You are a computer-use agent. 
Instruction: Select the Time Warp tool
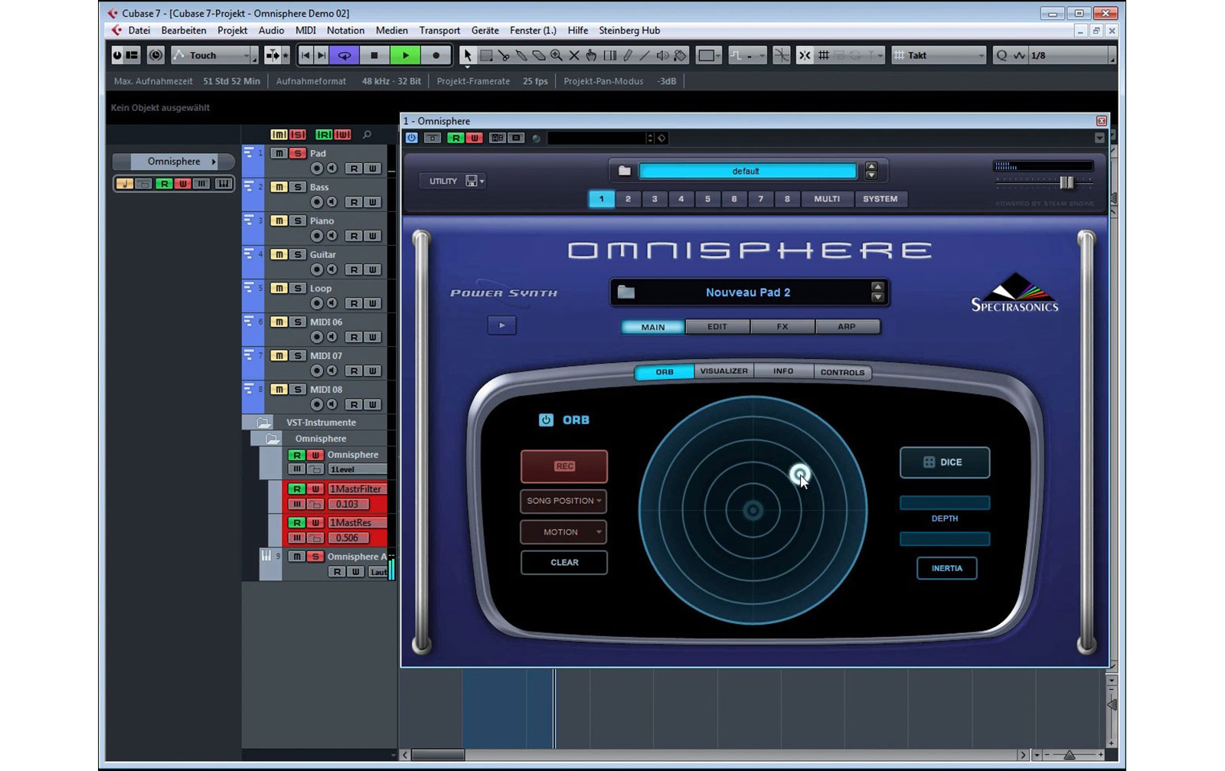click(x=609, y=55)
